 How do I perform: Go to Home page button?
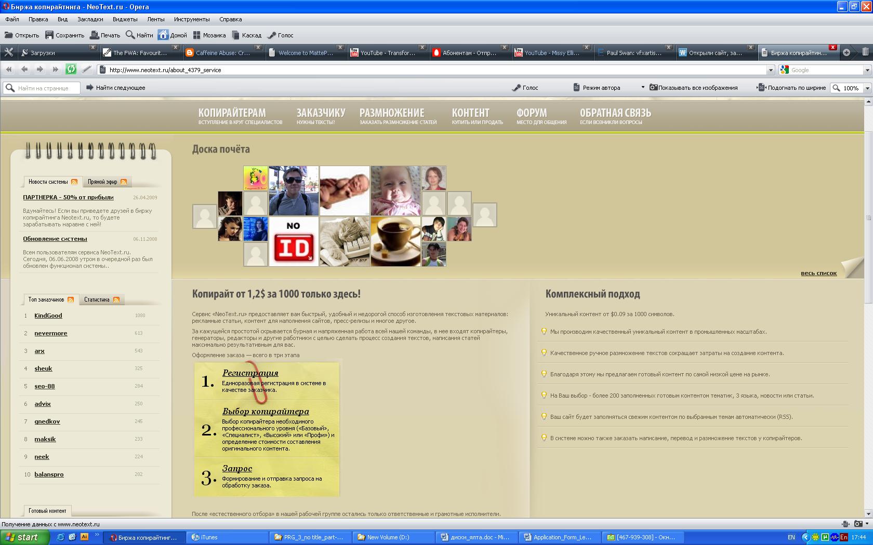coord(173,35)
